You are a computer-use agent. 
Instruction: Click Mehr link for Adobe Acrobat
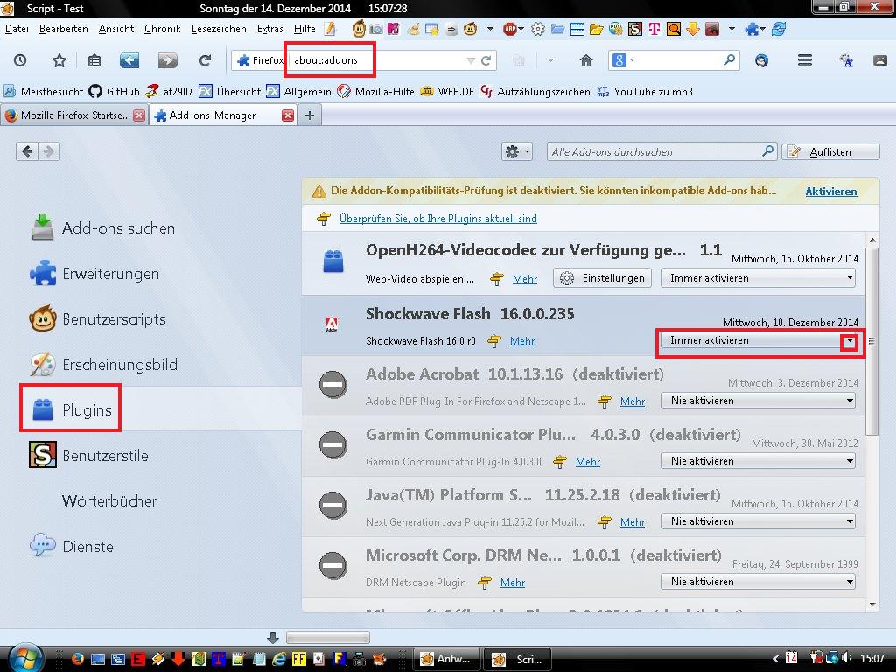[633, 401]
